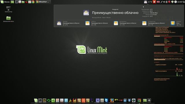Screen dimensions: 185x104
Task: Launch Chrome from the bottom dock
Action: click(139, 100)
